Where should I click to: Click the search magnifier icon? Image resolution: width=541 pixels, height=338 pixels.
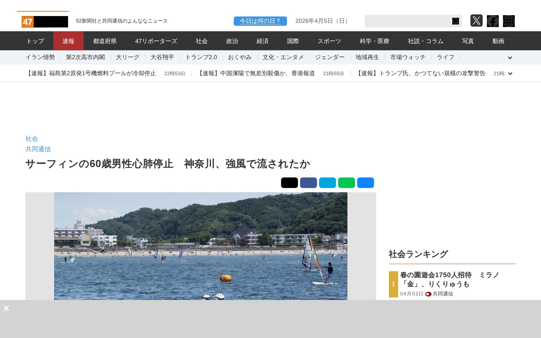455,21
